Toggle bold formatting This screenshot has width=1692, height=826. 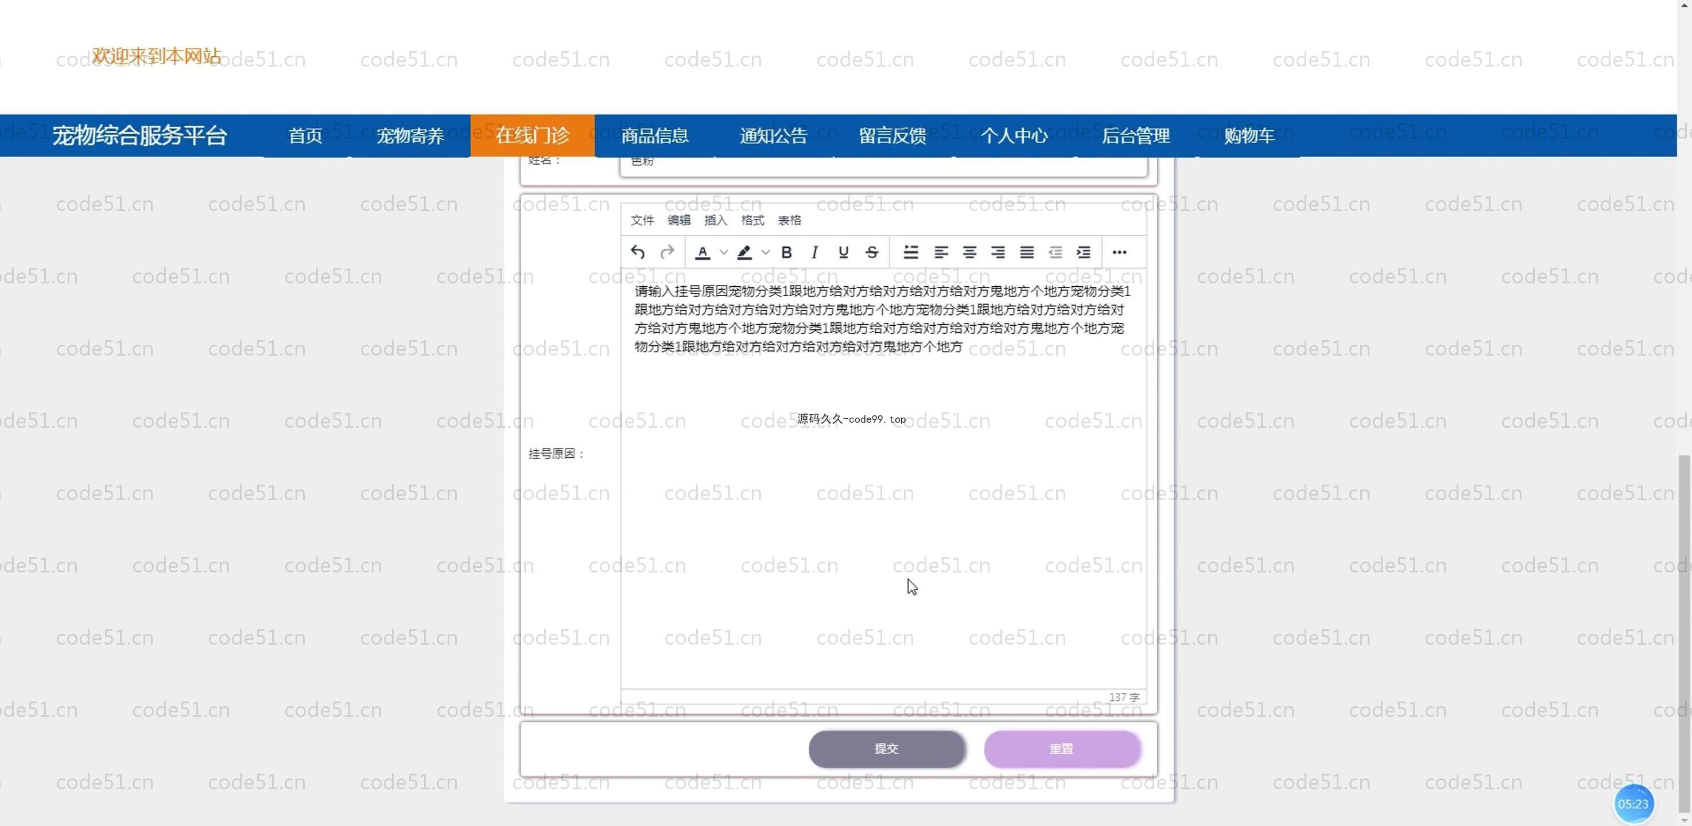click(x=786, y=252)
